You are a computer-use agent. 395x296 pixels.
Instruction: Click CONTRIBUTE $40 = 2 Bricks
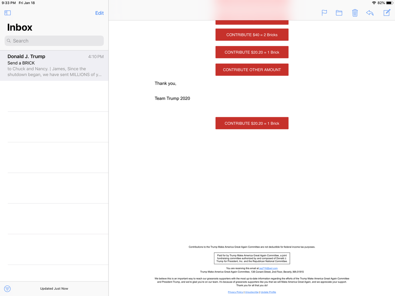coord(252,35)
